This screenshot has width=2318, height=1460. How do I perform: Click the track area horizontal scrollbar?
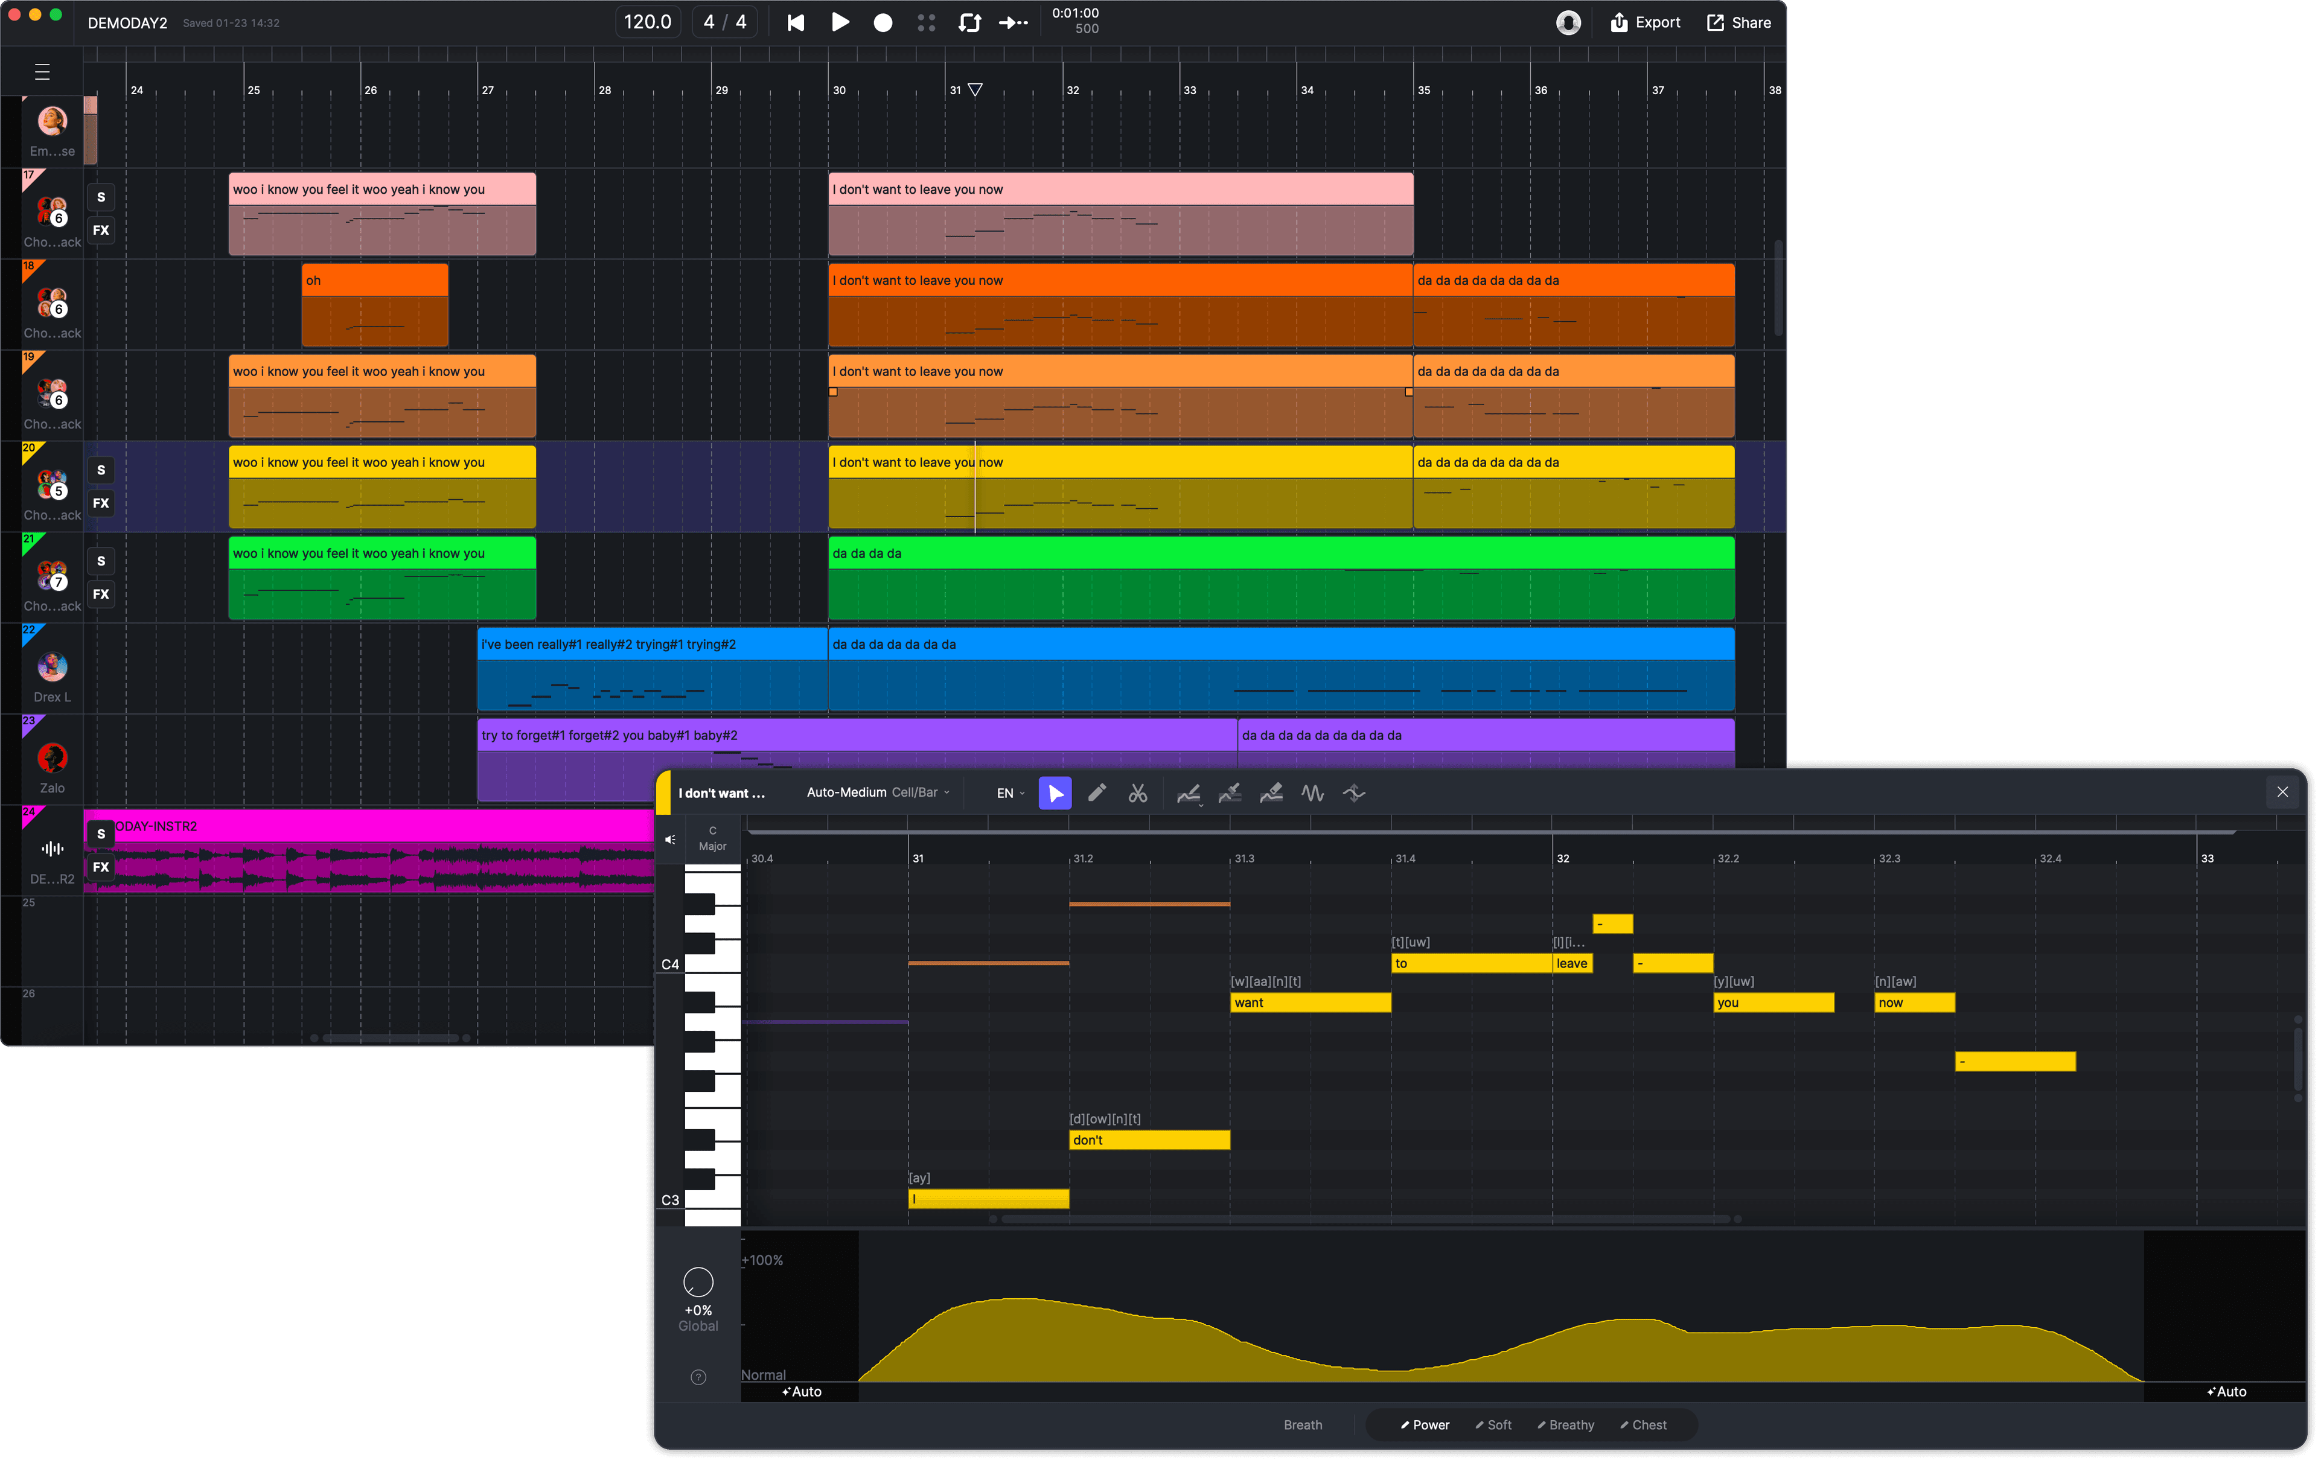coord(390,1038)
